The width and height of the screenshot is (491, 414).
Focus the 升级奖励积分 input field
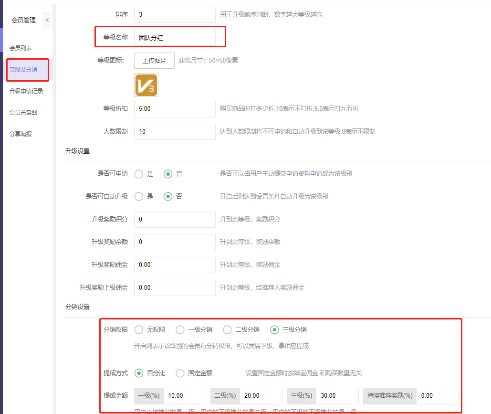click(174, 219)
